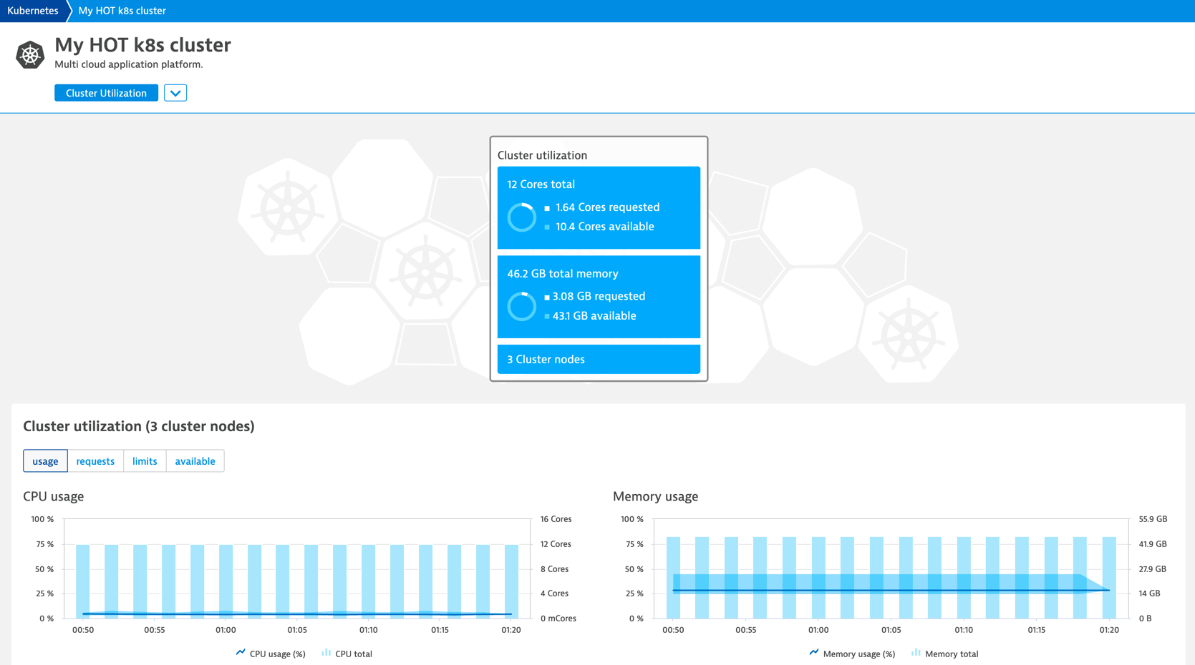This screenshot has width=1195, height=665.
Task: Toggle the Memory total legend icon
Action: tap(916, 652)
